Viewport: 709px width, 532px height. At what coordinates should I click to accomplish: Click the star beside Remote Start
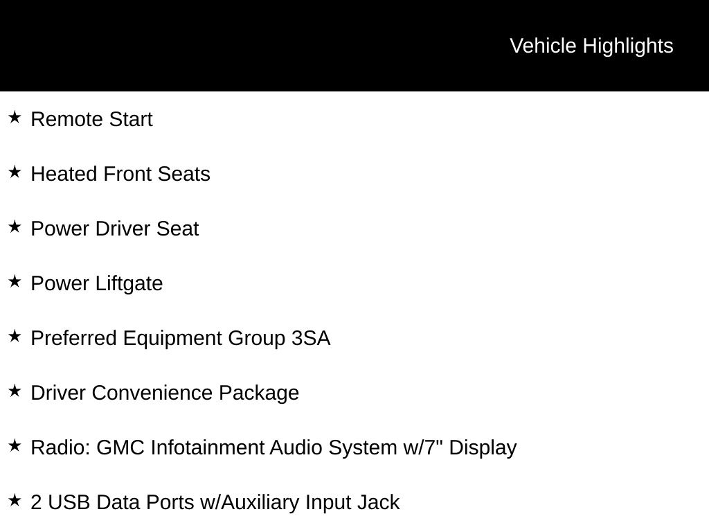pos(15,118)
